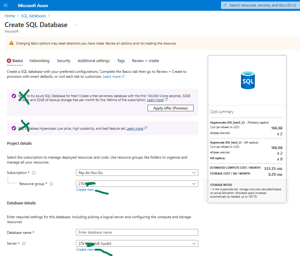Click Create new under Resource group
This screenshot has width=300, height=256.
pyautogui.click(x=85, y=190)
